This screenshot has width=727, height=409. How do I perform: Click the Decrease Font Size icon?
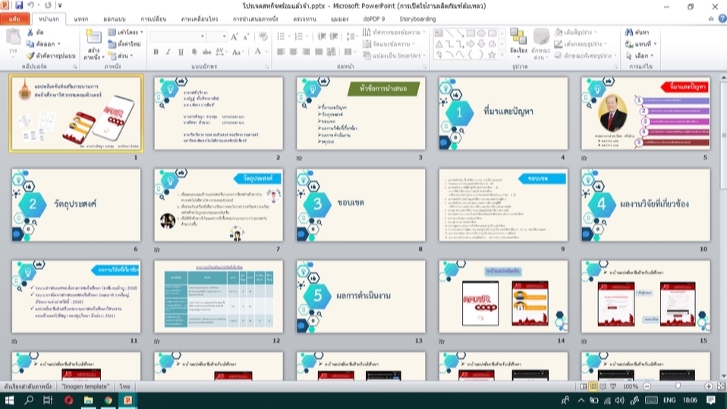(x=246, y=36)
